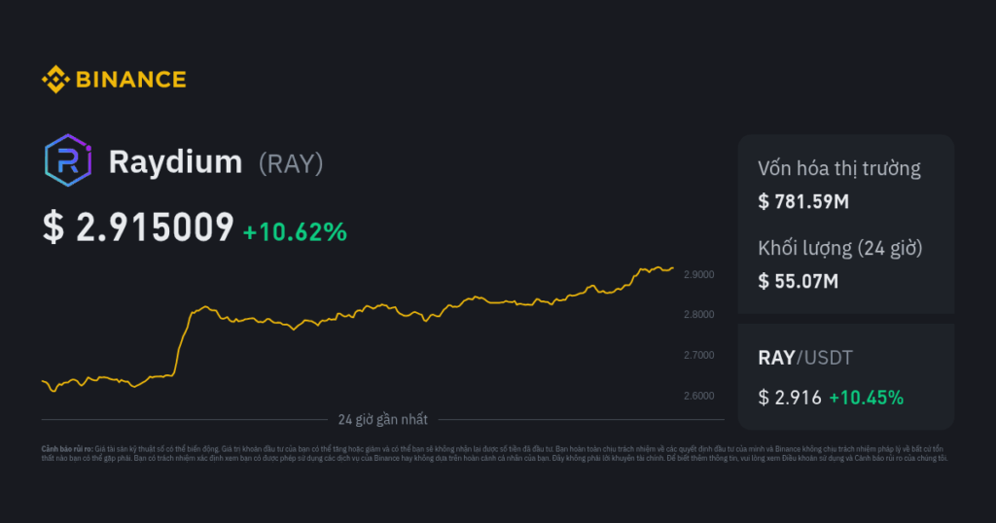The width and height of the screenshot is (996, 523).
Task: Click the (RAY) ticker symbol
Action: click(x=291, y=163)
